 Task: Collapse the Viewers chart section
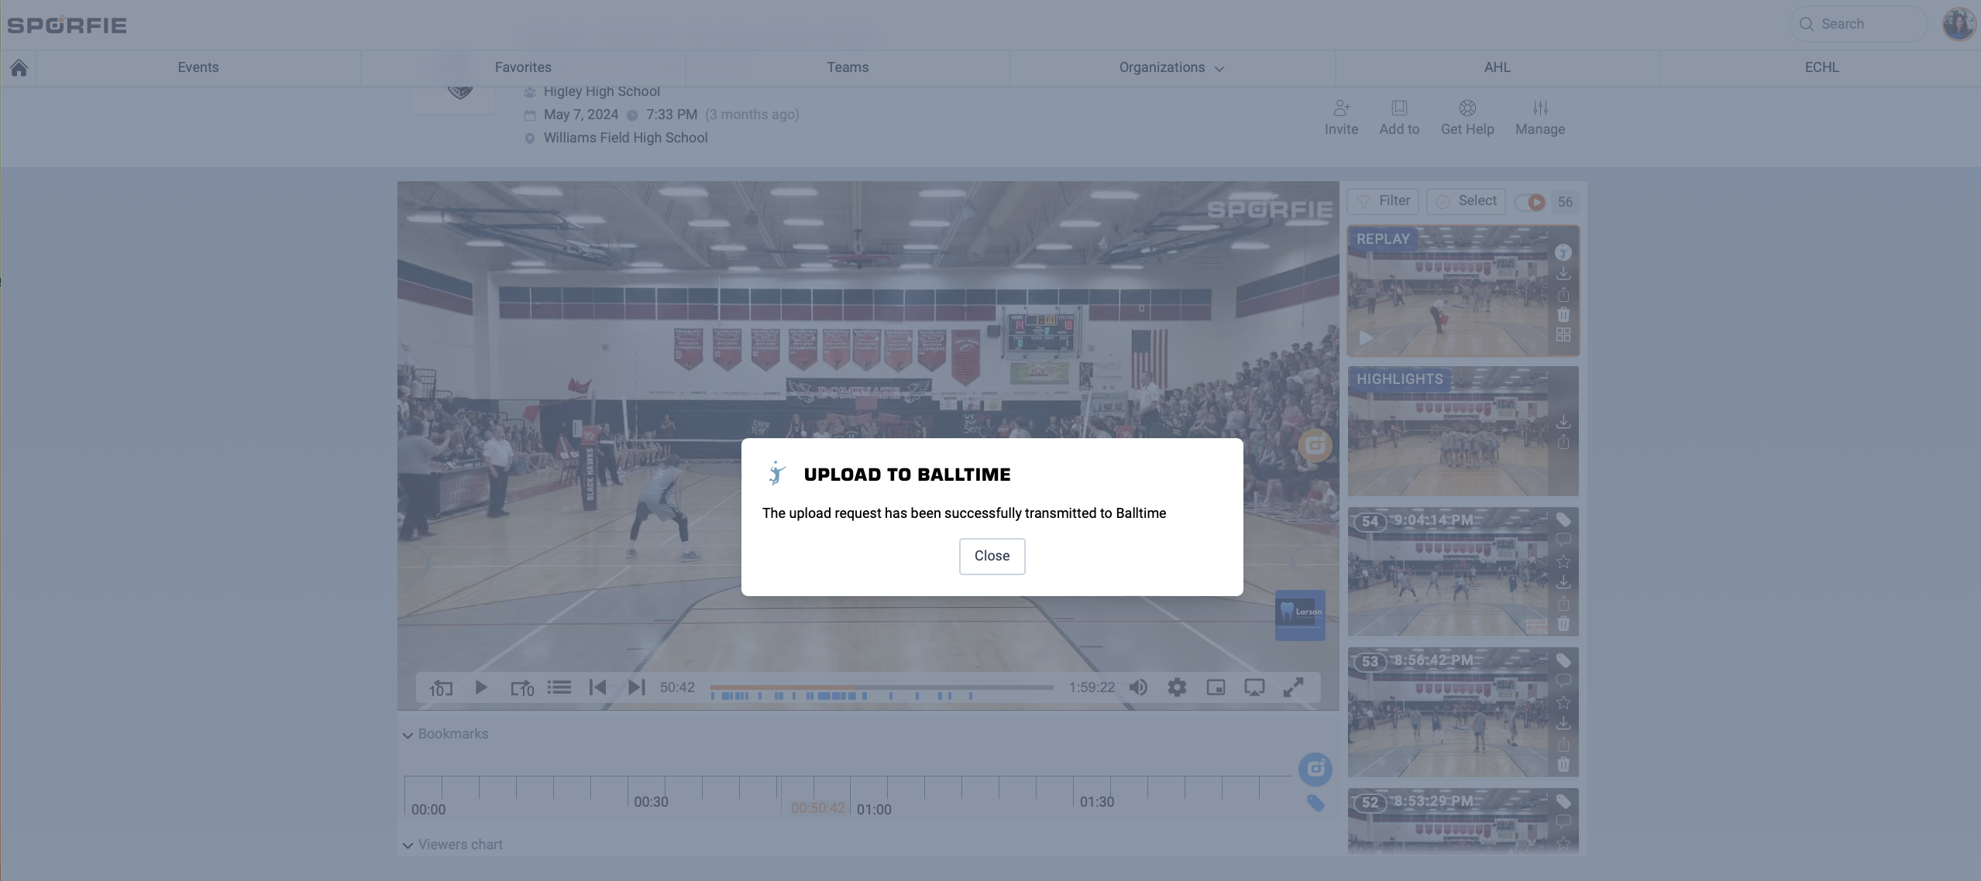pos(408,845)
